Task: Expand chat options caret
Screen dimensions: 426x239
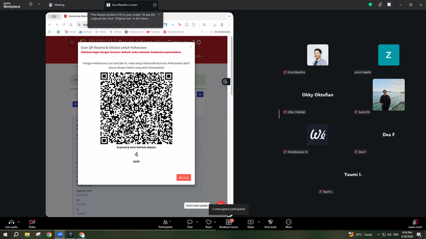Action: click(197, 222)
